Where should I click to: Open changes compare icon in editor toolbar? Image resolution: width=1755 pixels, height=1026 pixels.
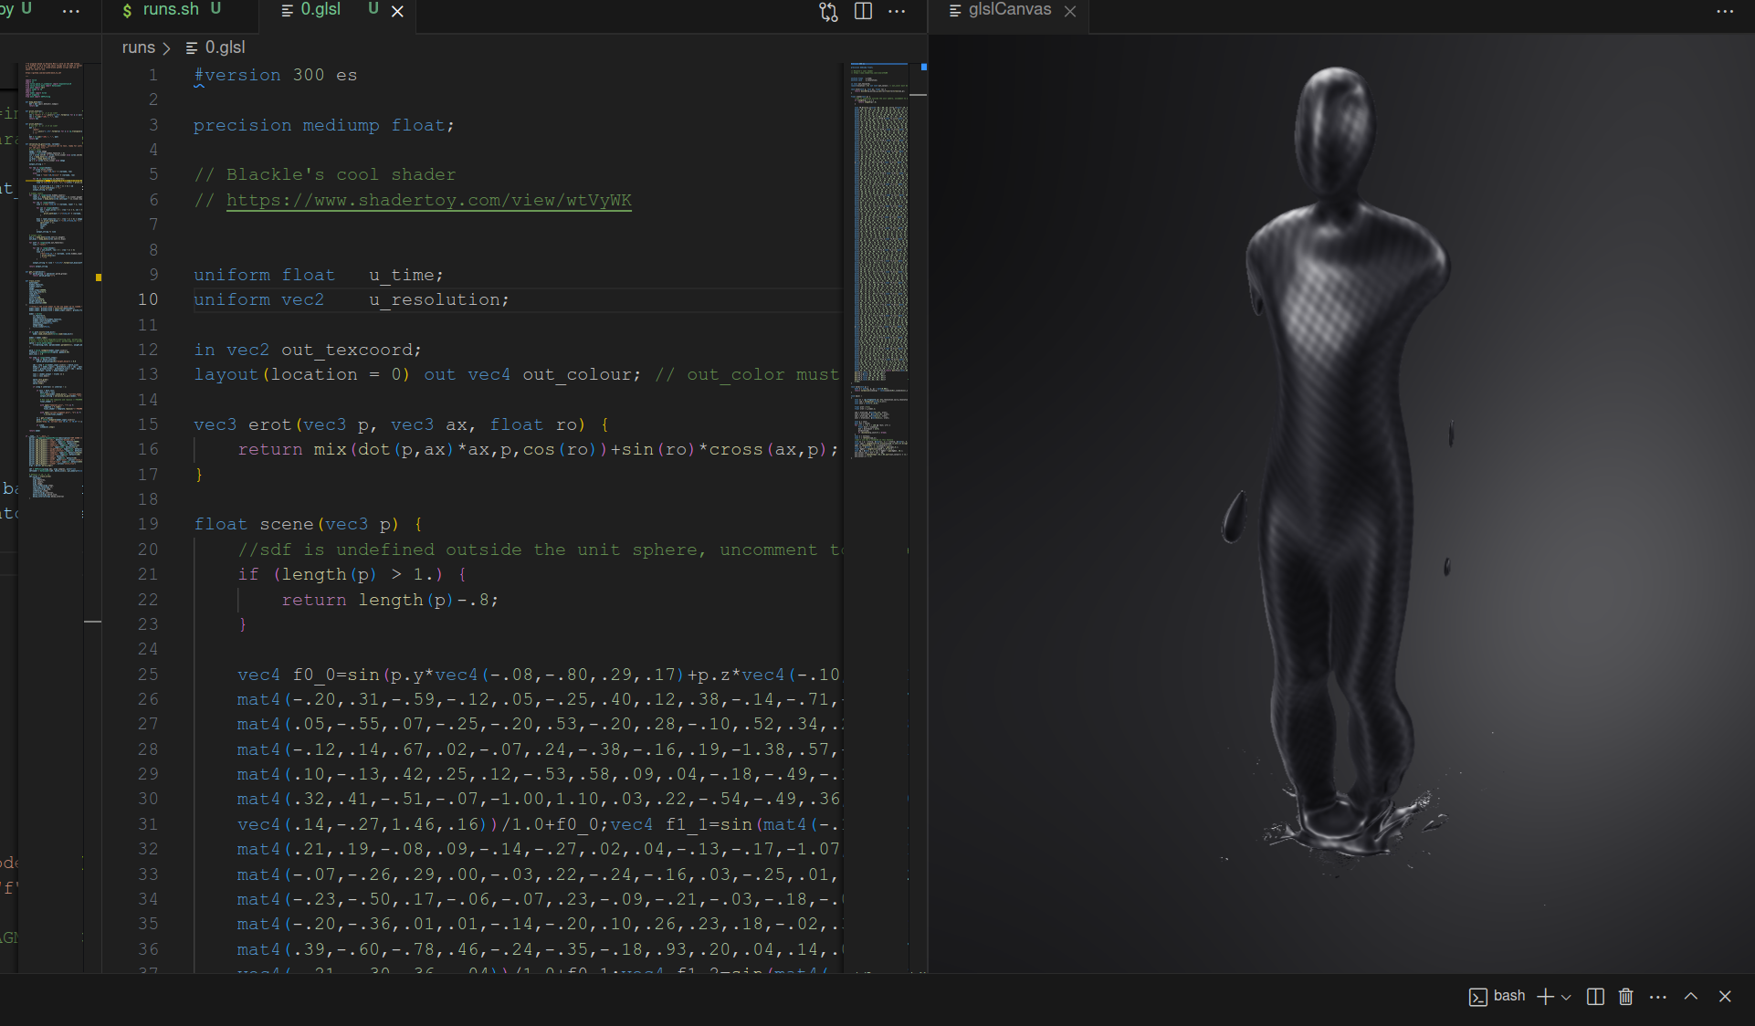829,11
